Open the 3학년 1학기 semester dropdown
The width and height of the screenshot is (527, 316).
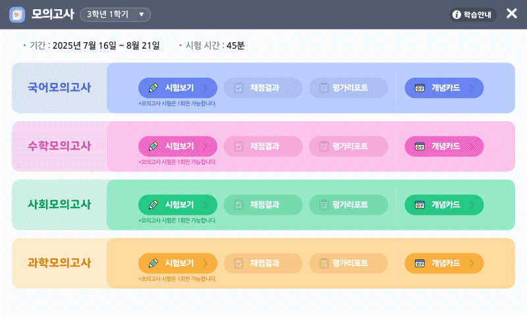[x=115, y=14]
